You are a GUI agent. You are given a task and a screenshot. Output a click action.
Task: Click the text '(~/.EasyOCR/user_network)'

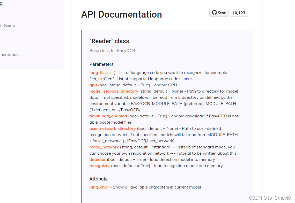149,141
